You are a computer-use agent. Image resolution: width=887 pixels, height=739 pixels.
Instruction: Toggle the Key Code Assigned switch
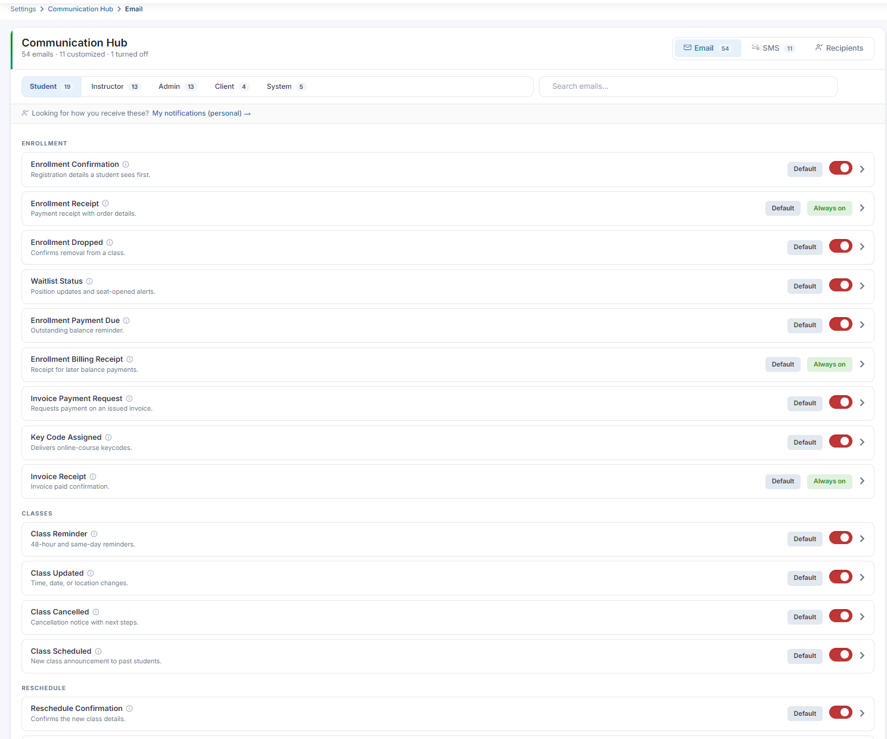(841, 441)
